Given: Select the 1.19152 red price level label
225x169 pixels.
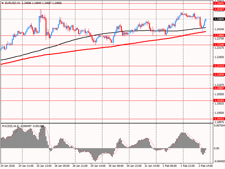Looking at the screenshot, I should pos(219,119).
